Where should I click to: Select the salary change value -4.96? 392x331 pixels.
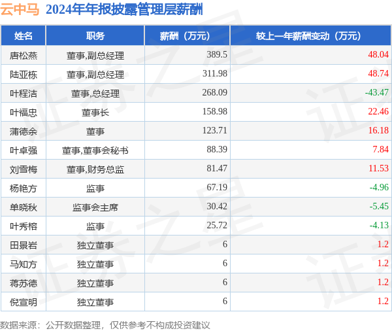point(379,187)
